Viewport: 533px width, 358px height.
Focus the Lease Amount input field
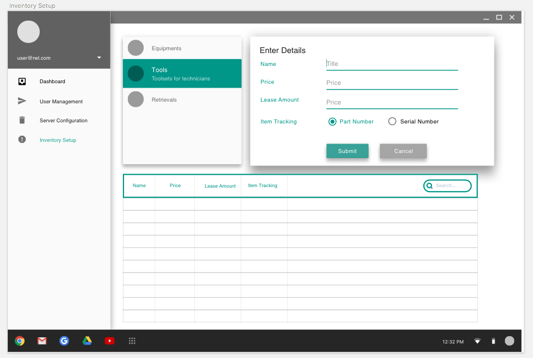392,102
